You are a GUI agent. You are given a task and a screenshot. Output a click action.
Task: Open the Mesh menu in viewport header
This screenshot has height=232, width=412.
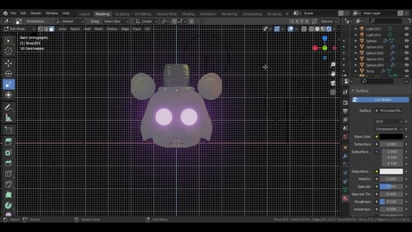pos(98,29)
